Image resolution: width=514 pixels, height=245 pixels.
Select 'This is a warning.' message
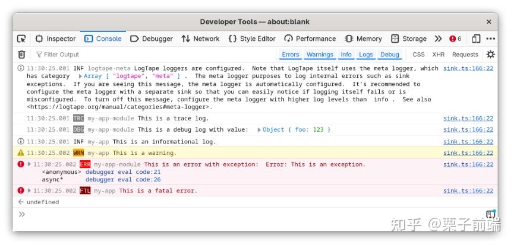tap(144, 153)
